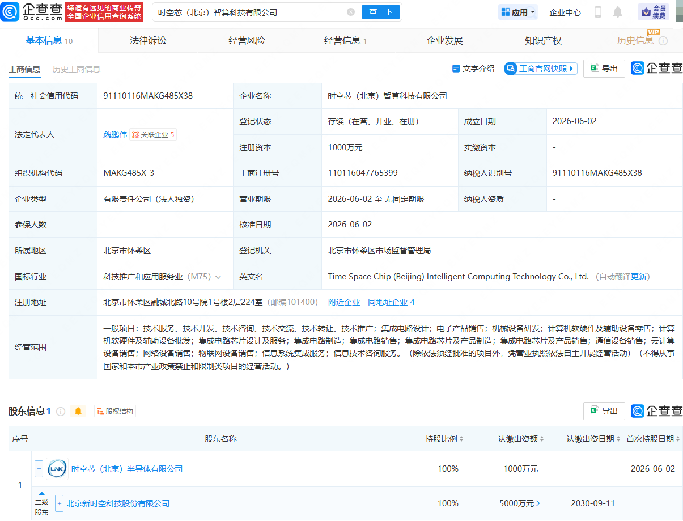The image size is (683, 521).
Task: Expand 北京新时空科技股份有限公司 row
Action: (59, 503)
